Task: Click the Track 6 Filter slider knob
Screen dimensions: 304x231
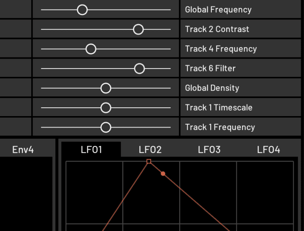Action: [x=139, y=69]
